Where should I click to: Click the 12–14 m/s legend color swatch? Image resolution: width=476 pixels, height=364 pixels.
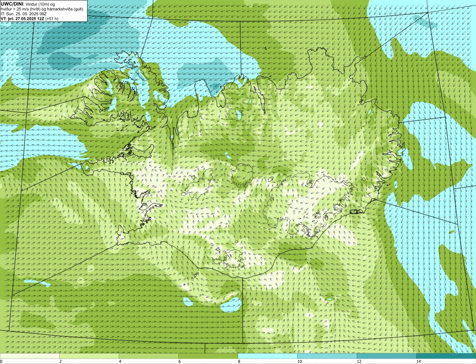click(x=387, y=356)
